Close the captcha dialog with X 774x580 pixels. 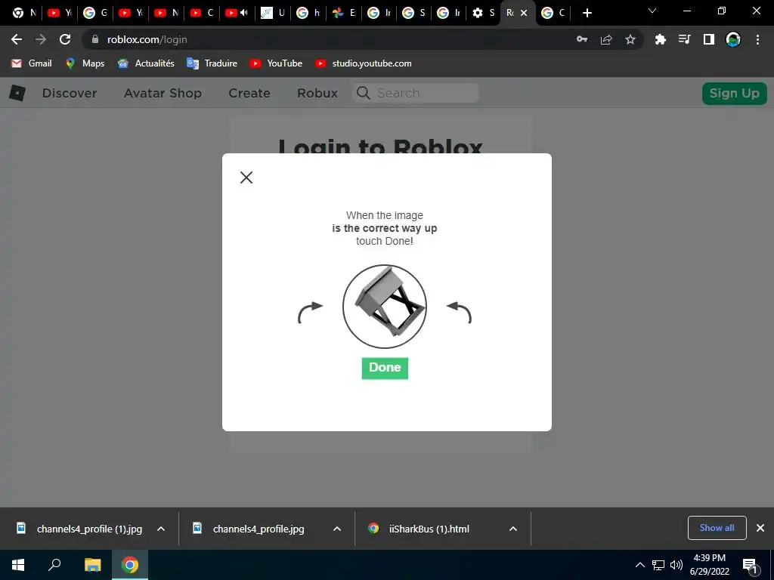[246, 177]
